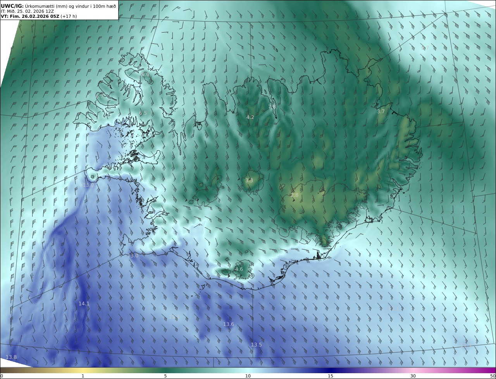Click the '5' tick label on colorbar

tap(165, 376)
